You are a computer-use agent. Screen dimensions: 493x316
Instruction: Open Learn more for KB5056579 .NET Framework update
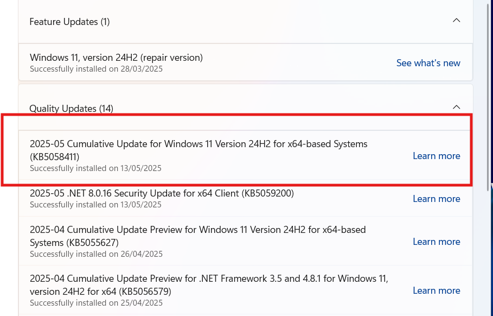coord(437,290)
